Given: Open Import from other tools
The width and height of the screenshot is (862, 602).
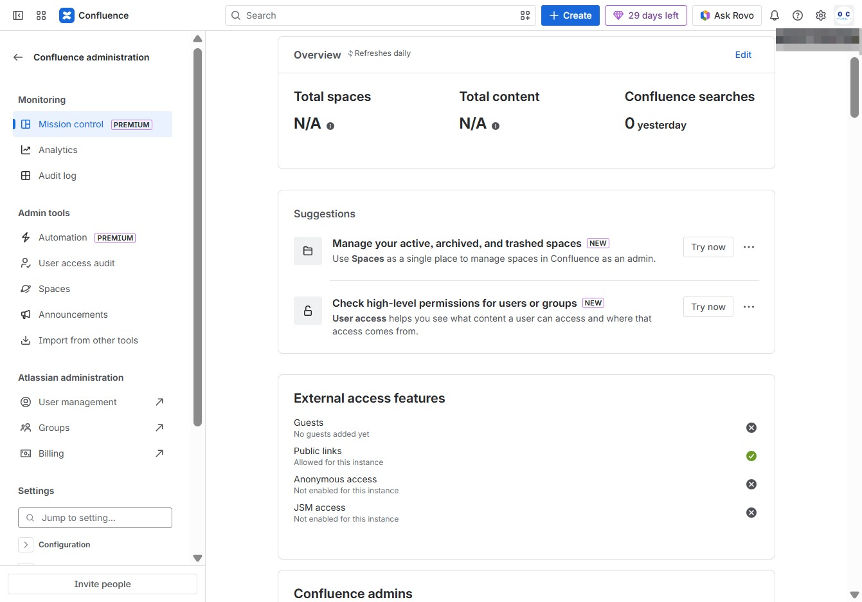Looking at the screenshot, I should [x=93, y=340].
